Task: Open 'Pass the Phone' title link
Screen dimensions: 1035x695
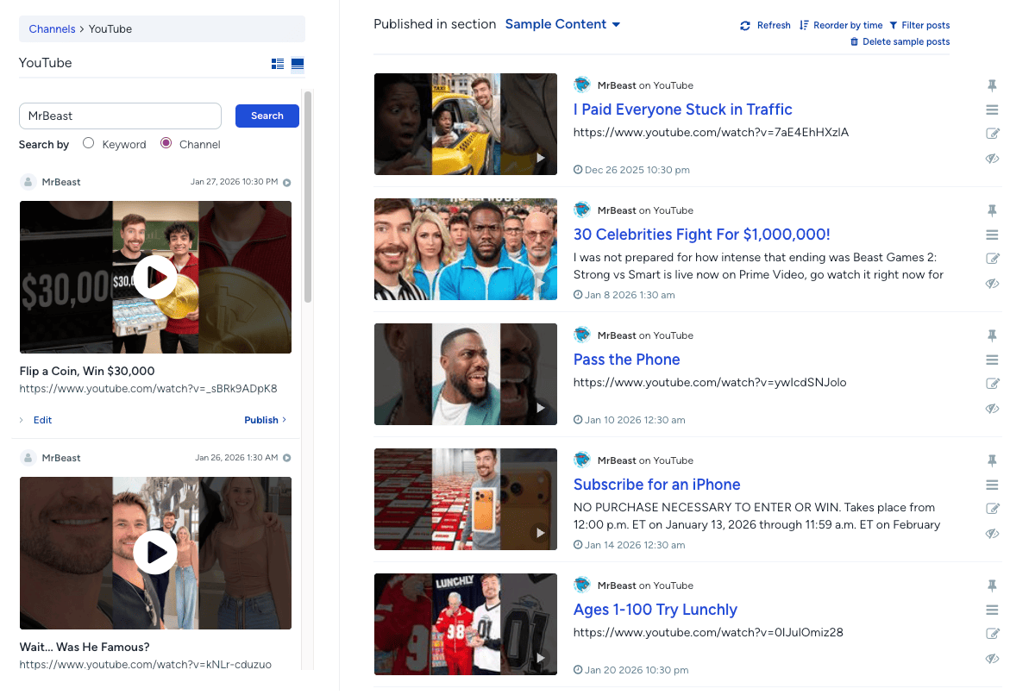Action: tap(626, 360)
